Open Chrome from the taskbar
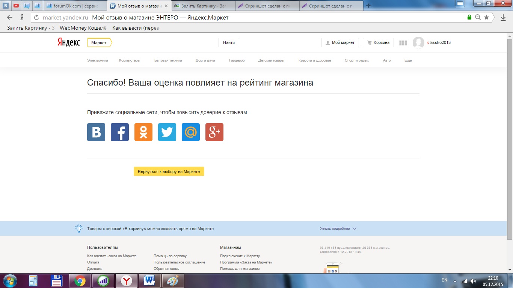The image size is (513, 289). [x=80, y=281]
